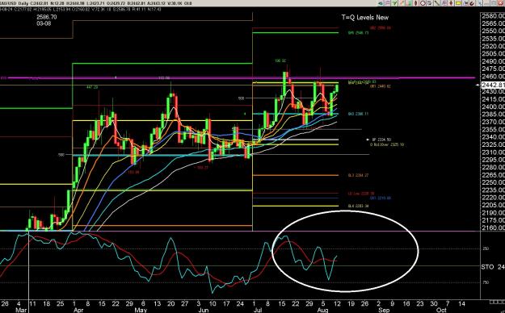505x313 pixels.
Task: Click 2580.00 on the price axis
Action: [493, 16]
